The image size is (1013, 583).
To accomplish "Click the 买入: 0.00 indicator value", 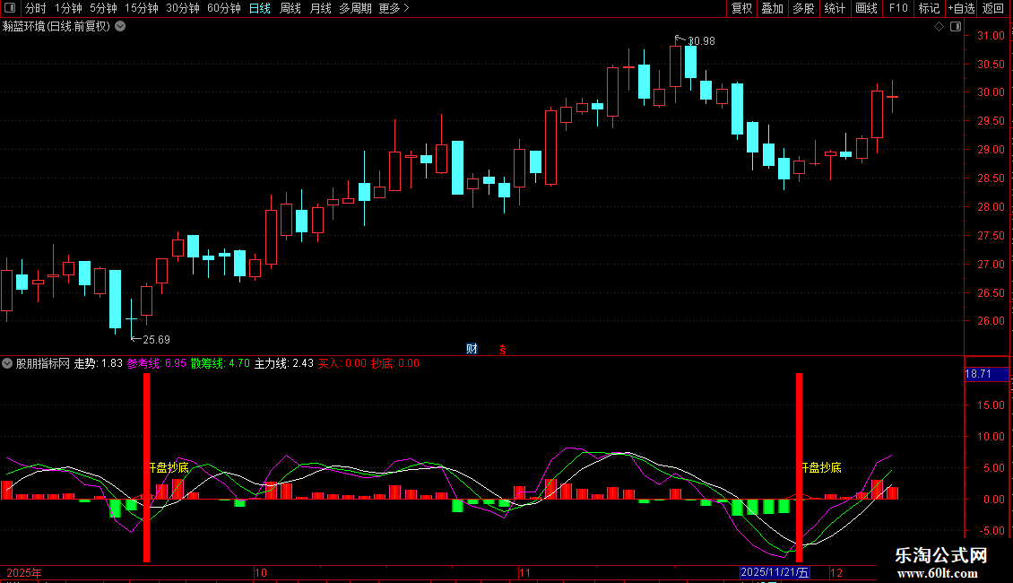I will click(x=342, y=364).
